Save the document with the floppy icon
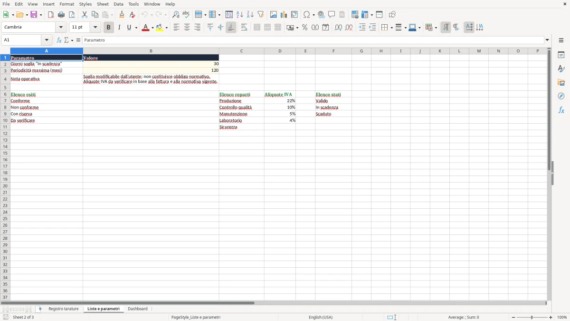570x321 pixels. (x=34, y=15)
